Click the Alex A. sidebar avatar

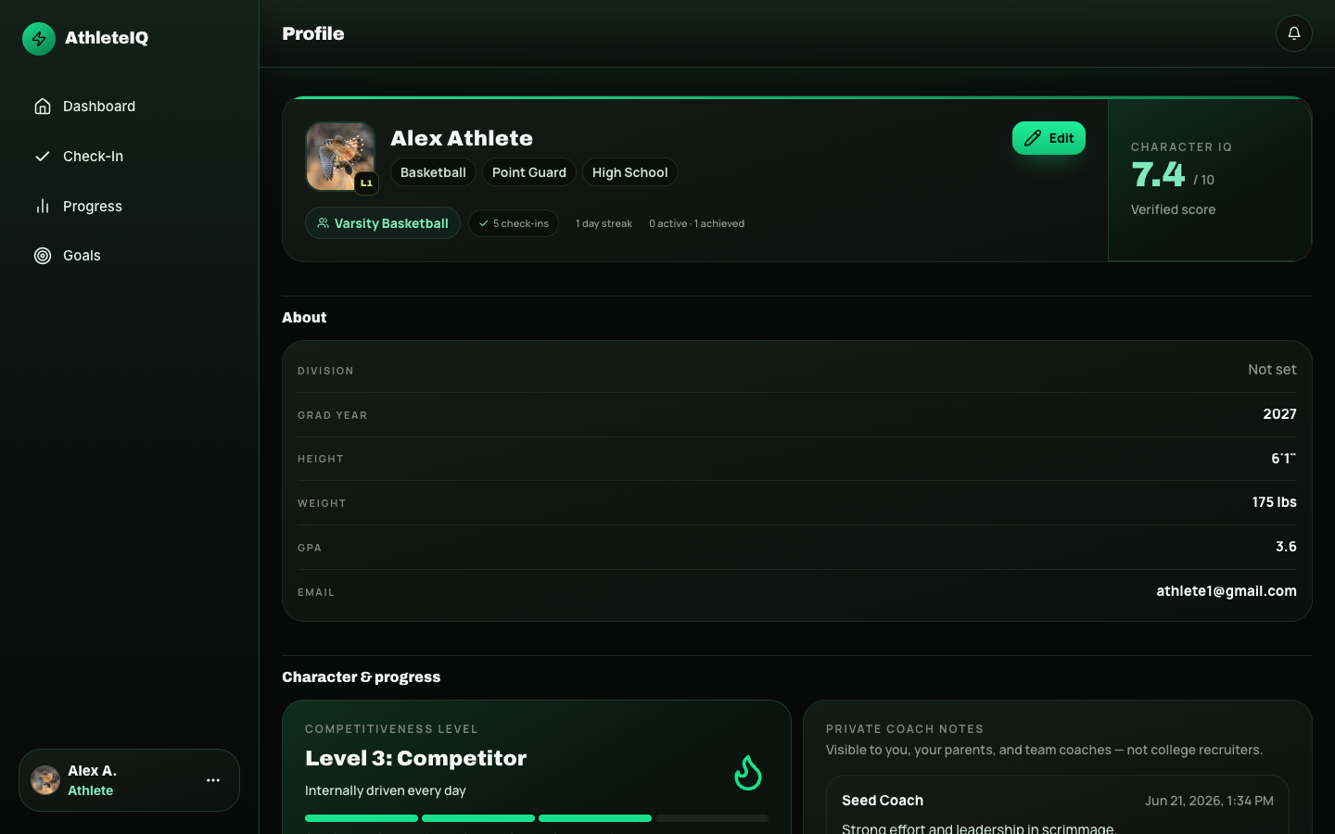(x=45, y=780)
